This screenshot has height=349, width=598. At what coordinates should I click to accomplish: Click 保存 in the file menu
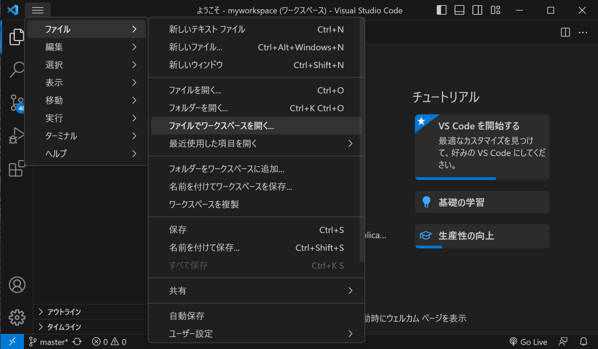coord(256,230)
